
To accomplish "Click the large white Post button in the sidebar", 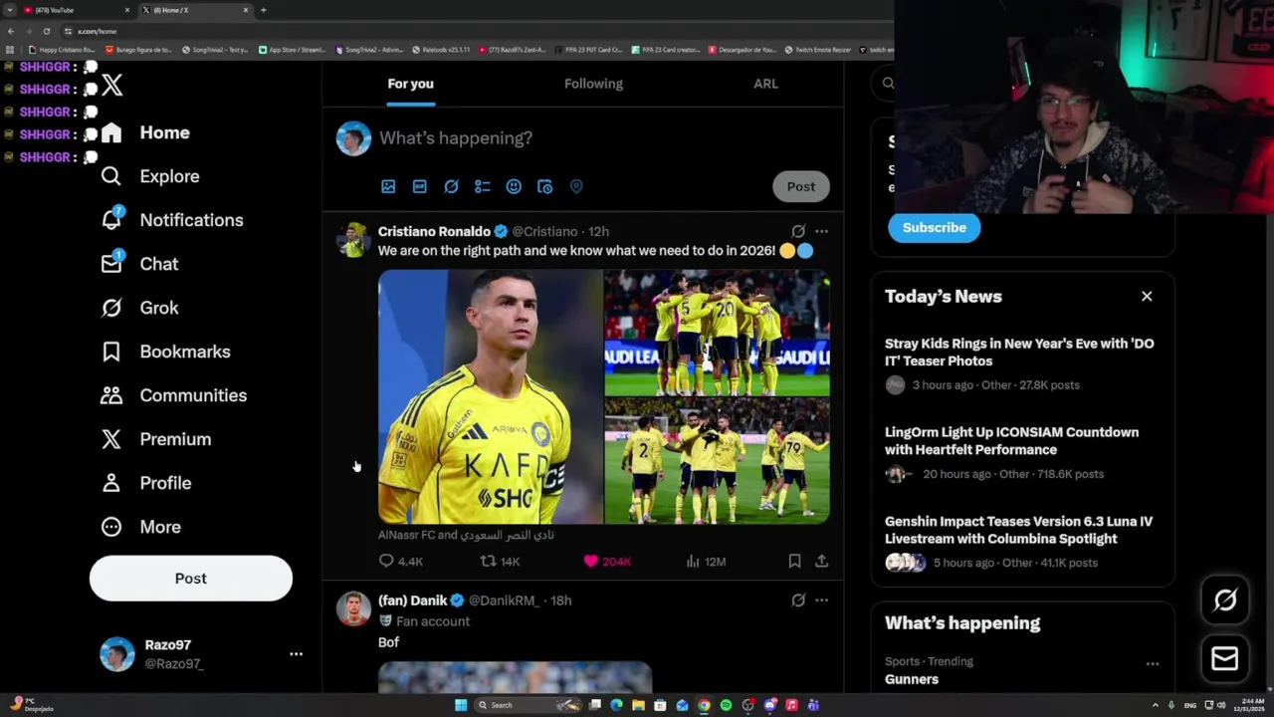I will pyautogui.click(x=191, y=579).
